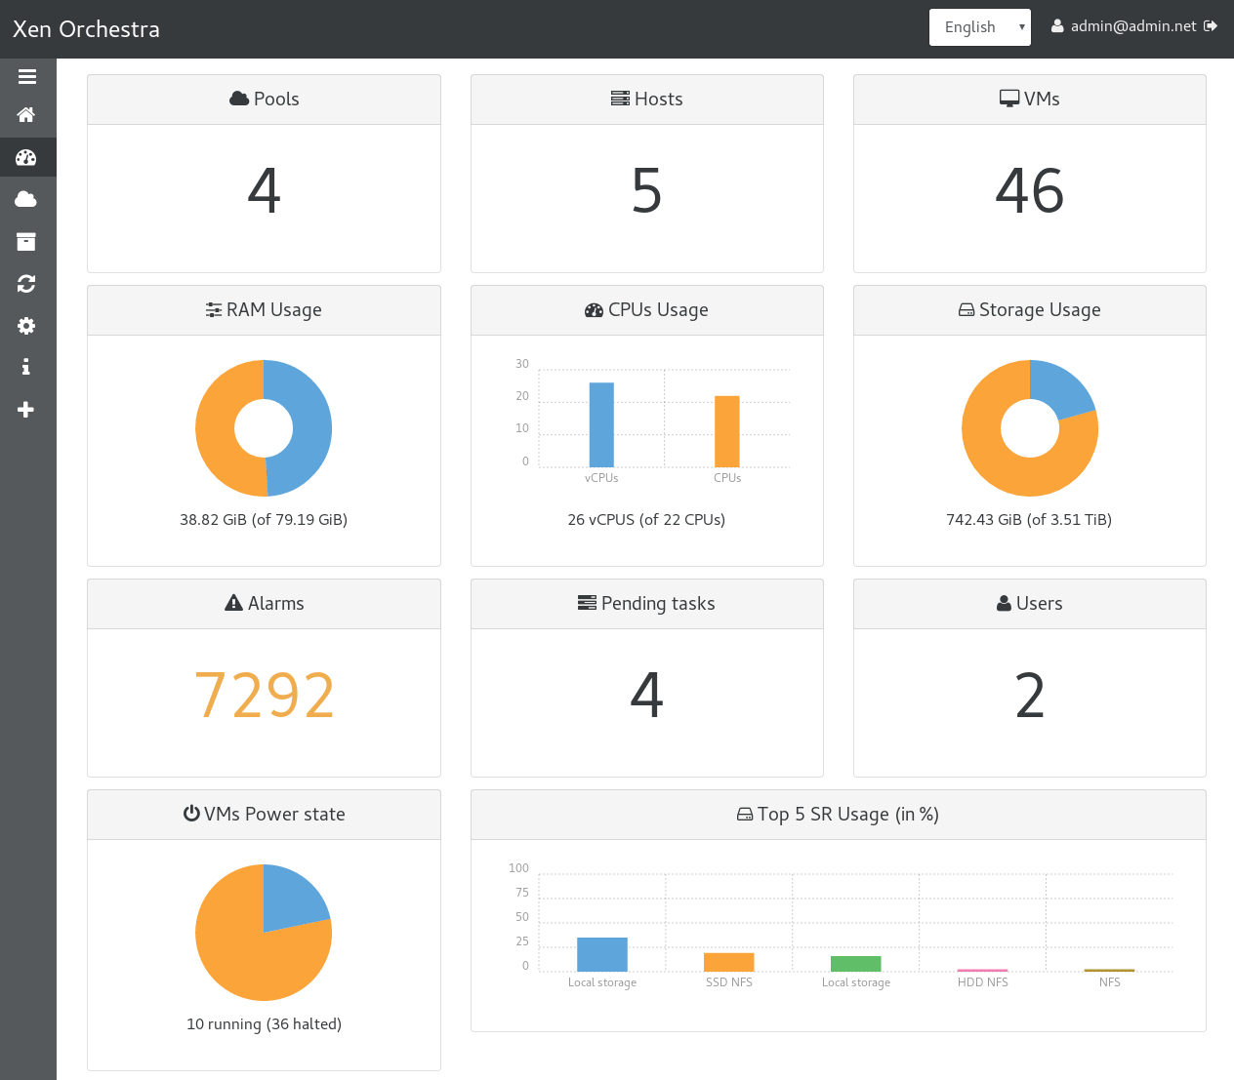The image size is (1234, 1080).
Task: Click the orange segment of RAM donut
Action: [x=215, y=429]
